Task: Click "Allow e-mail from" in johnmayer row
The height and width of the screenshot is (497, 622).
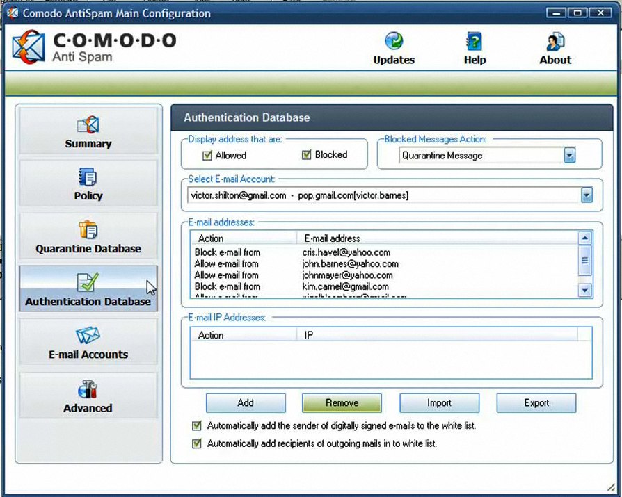Action: [x=226, y=275]
